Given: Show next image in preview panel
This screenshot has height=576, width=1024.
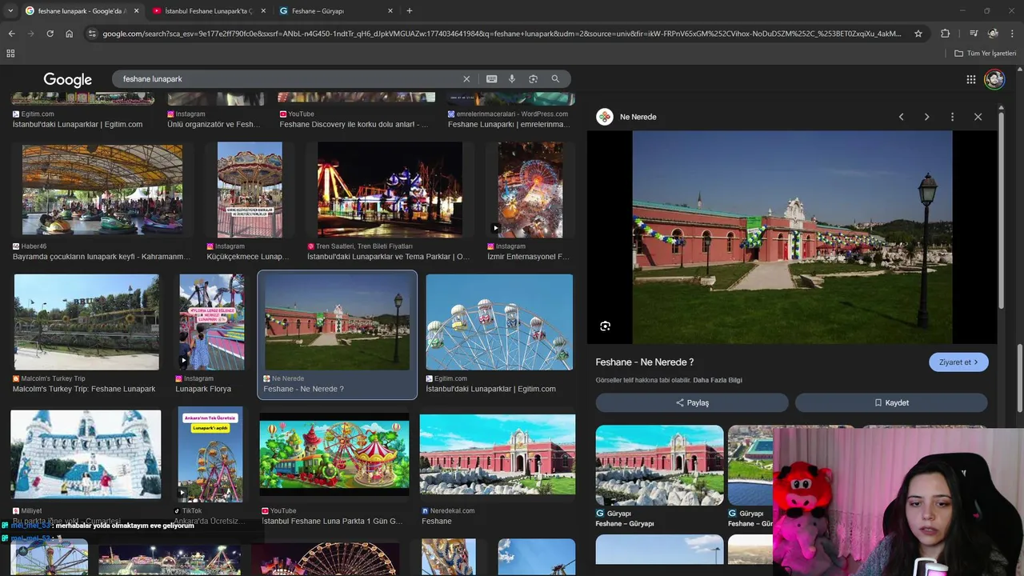Looking at the screenshot, I should [926, 117].
